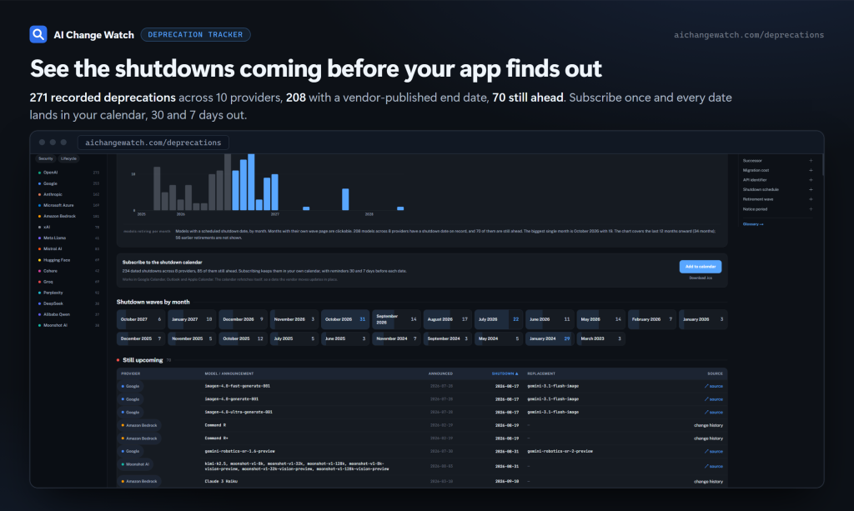Expand the Retirement wave glossary entry
The height and width of the screenshot is (511, 854).
click(x=777, y=199)
